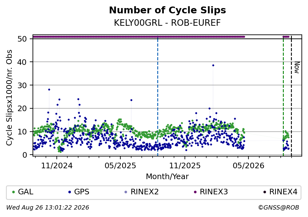The height and width of the screenshot is (217, 308).
Task: Click the '05/2025' x-axis label
Action: (120, 166)
